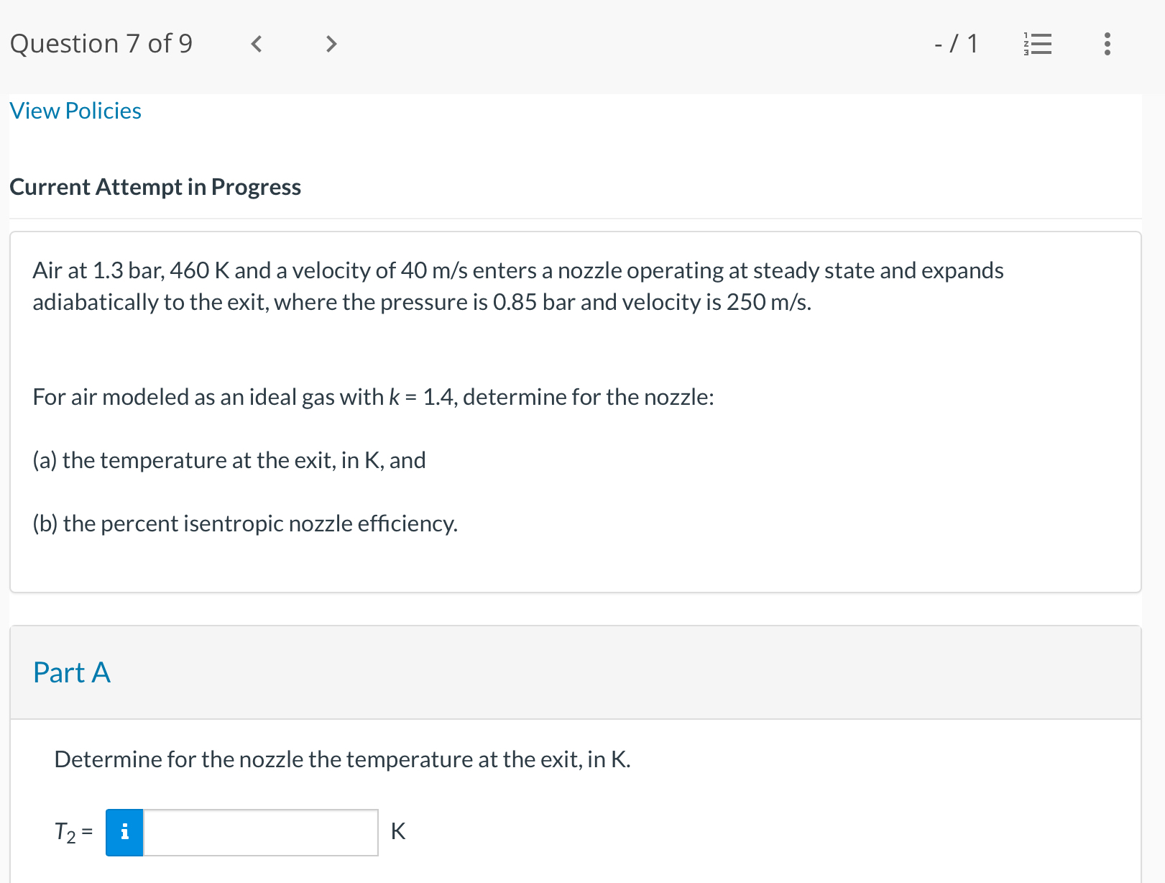Open the numbered question list icon
The width and height of the screenshot is (1165, 883).
click(x=1038, y=44)
